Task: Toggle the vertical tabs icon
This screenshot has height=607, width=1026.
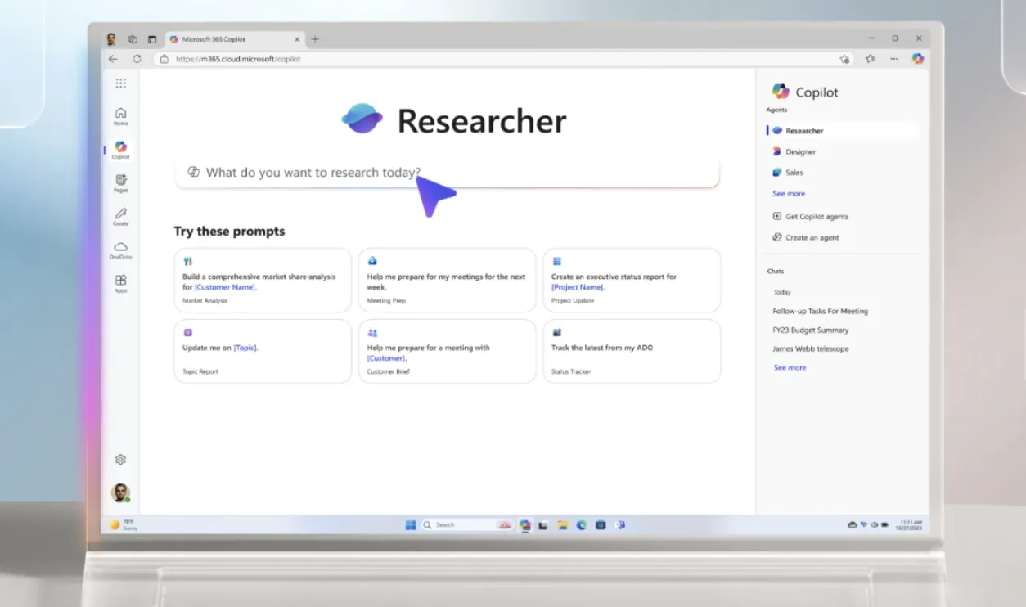Action: point(152,39)
